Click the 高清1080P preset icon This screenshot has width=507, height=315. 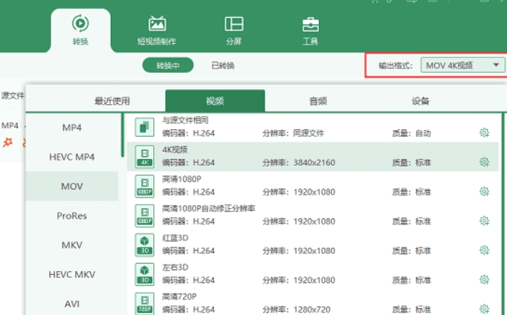click(144, 186)
